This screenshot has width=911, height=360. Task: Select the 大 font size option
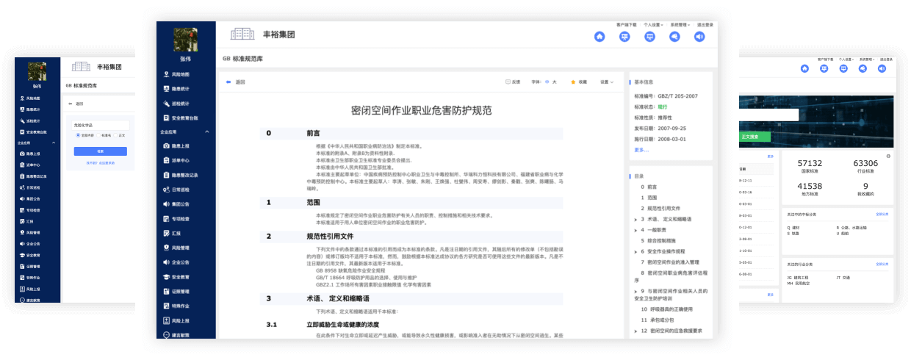point(555,82)
